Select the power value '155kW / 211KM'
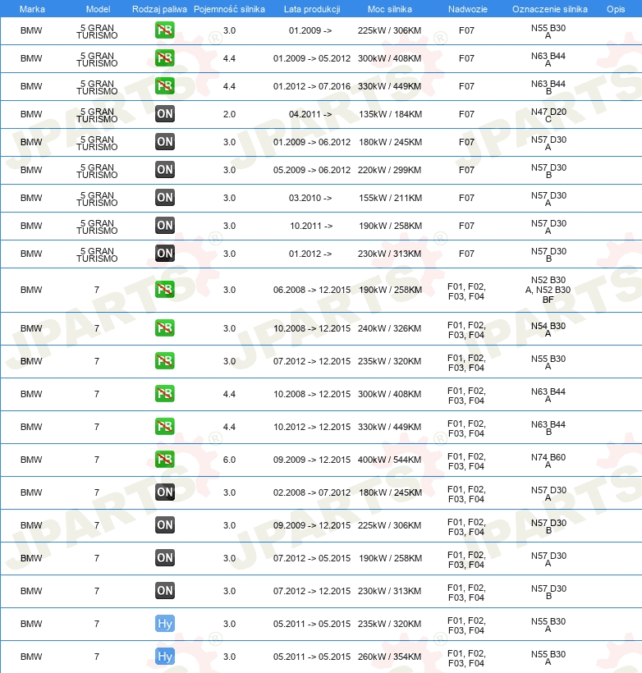 pos(390,198)
